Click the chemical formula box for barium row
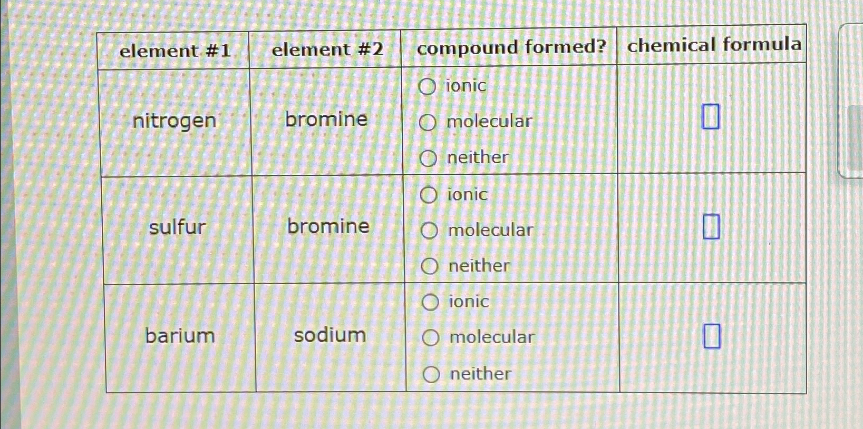This screenshot has height=429, width=863. [x=713, y=335]
